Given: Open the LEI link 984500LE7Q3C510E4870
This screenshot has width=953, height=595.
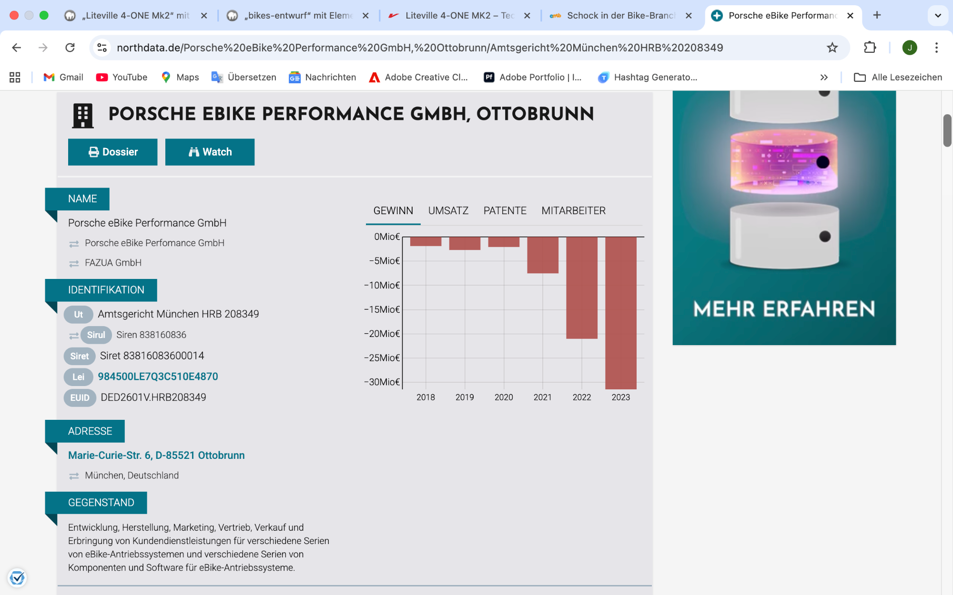Looking at the screenshot, I should [x=158, y=377].
